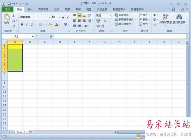Click the Paste clipboard icon
The image size is (191, 140).
pyautogui.click(x=6, y=17)
